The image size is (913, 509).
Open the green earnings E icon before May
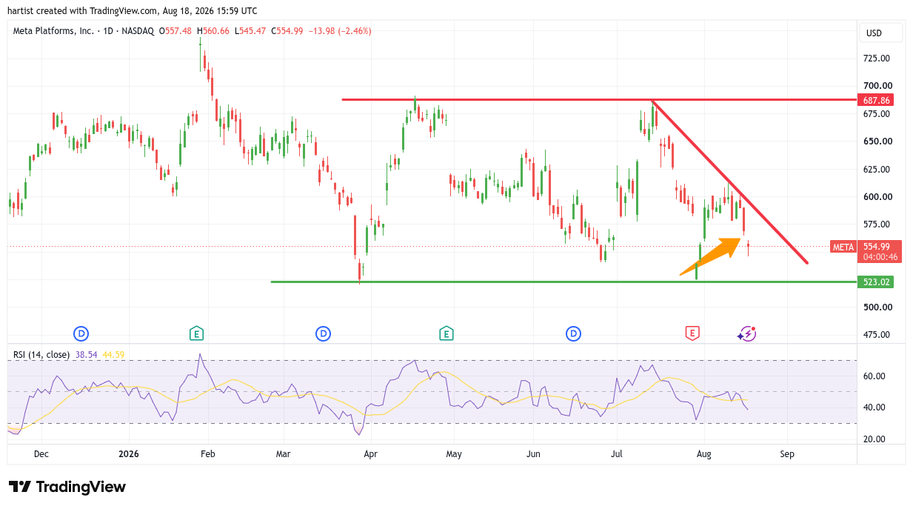(446, 334)
